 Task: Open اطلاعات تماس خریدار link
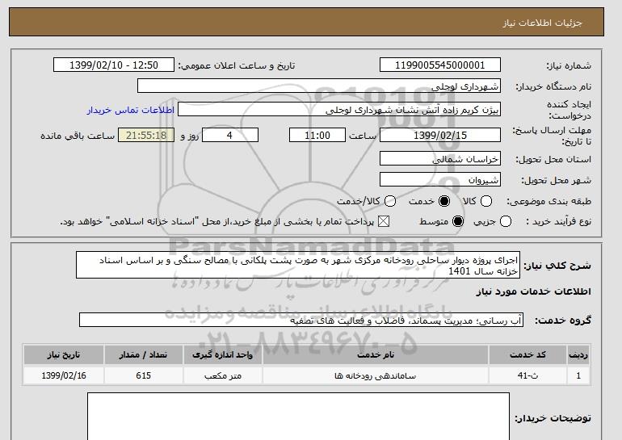(131, 110)
